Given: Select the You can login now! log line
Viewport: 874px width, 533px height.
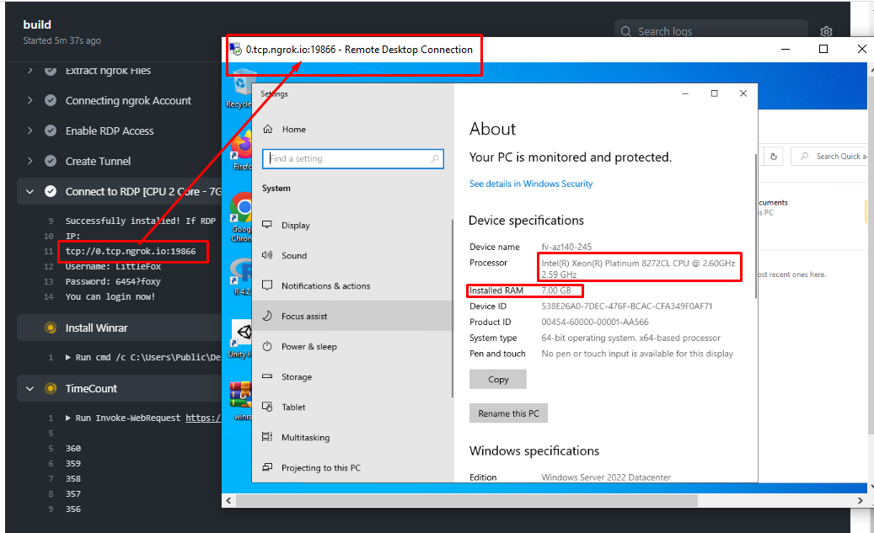Looking at the screenshot, I should 110,297.
